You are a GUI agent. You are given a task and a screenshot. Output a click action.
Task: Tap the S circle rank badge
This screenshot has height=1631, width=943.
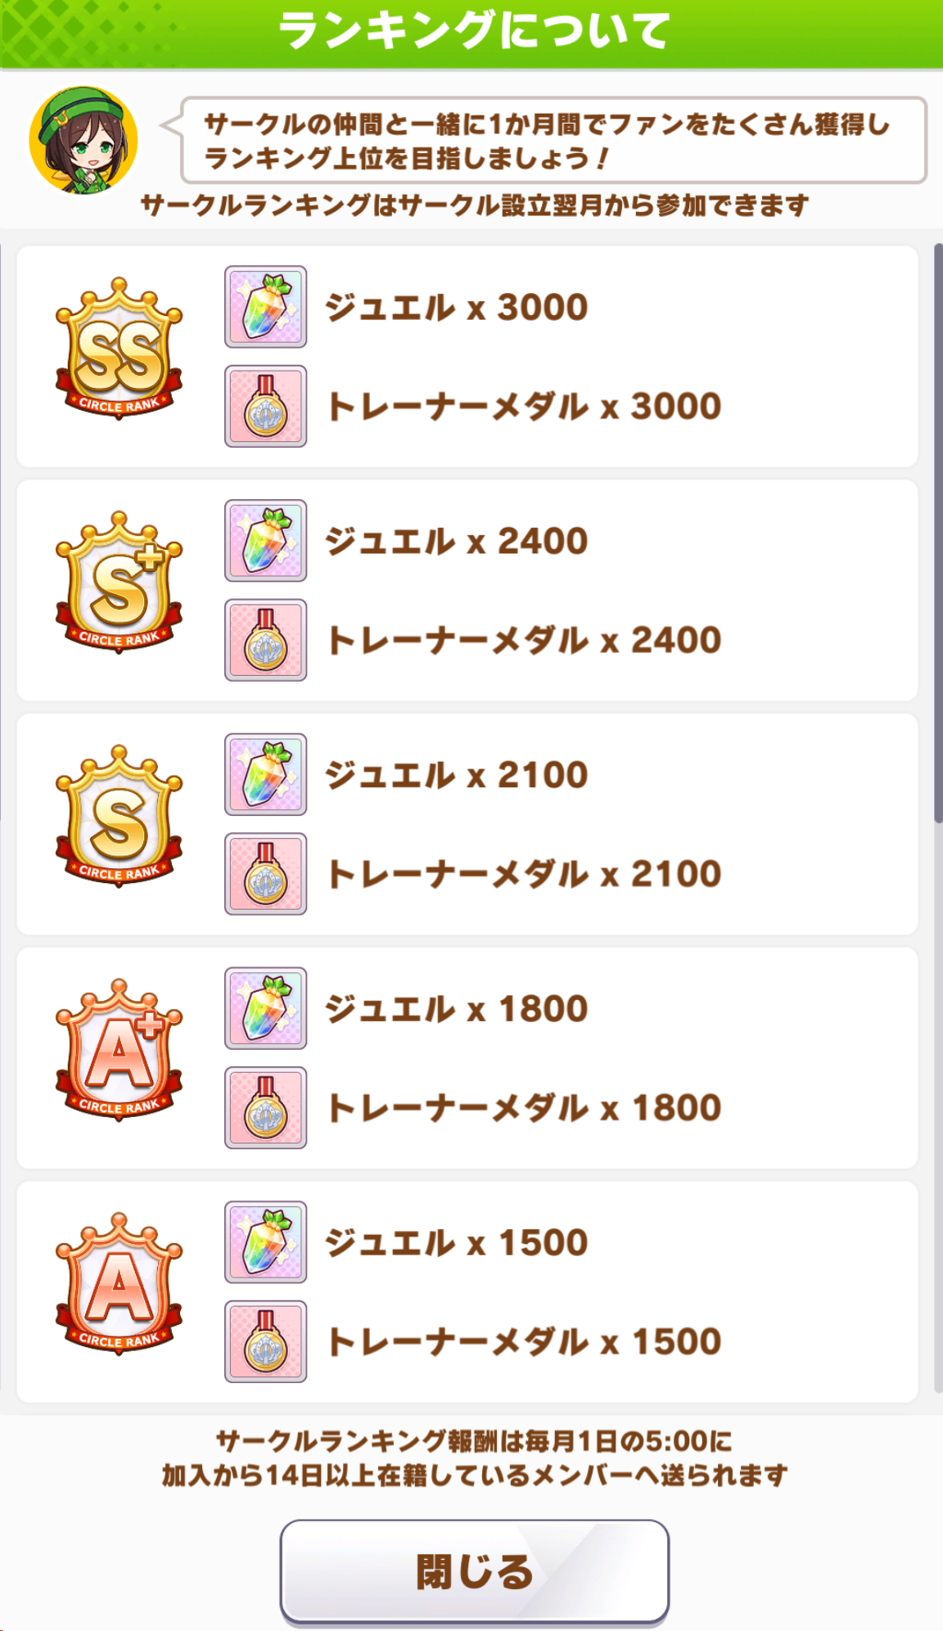120,816
